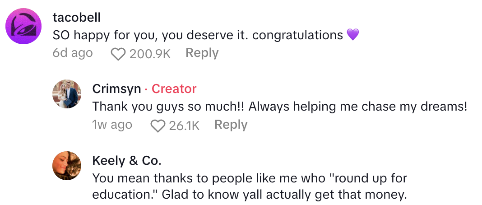
Task: Click the "6d ago" timestamp
Action: pos(73,53)
